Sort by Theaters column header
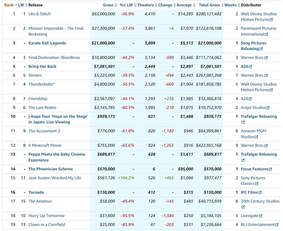Image resolution: width=283 pixels, height=231 pixels. point(147,5)
